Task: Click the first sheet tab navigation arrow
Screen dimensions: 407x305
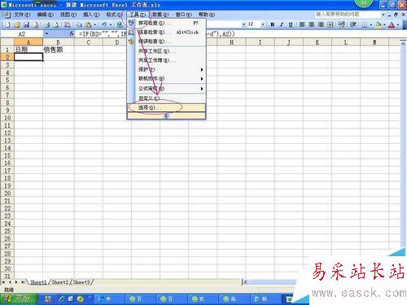Action: point(3,282)
